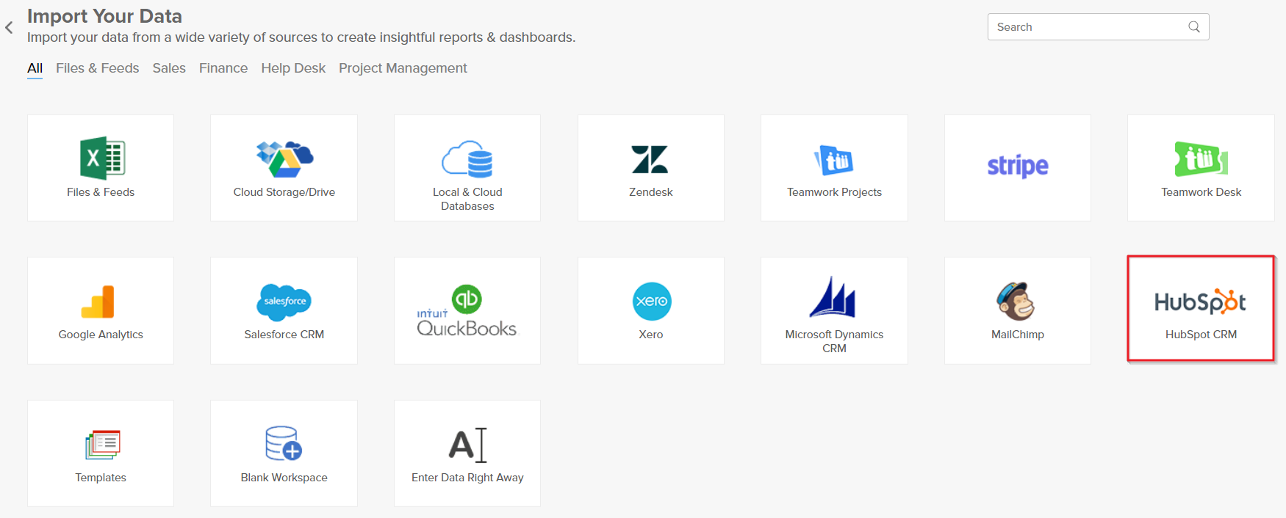Click the 'Enter Data Right Away' label
Screen dimensions: 1286x518
click(467, 478)
